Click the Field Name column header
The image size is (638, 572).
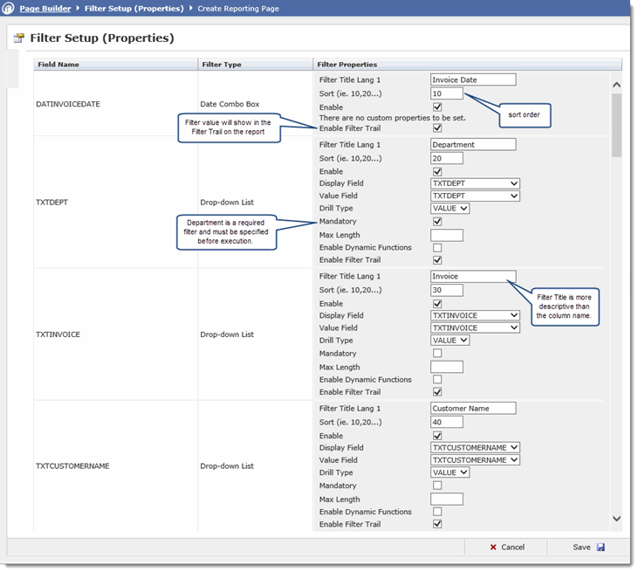point(115,65)
